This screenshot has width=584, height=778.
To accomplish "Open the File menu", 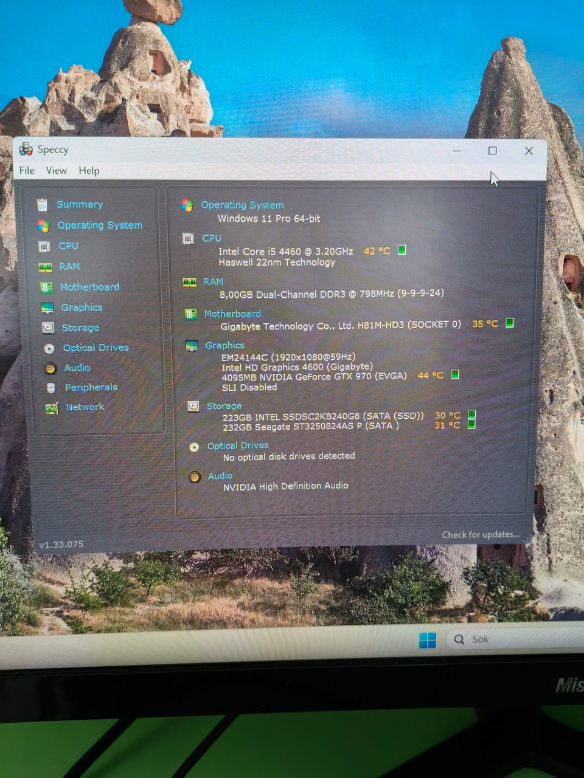I will (x=27, y=170).
